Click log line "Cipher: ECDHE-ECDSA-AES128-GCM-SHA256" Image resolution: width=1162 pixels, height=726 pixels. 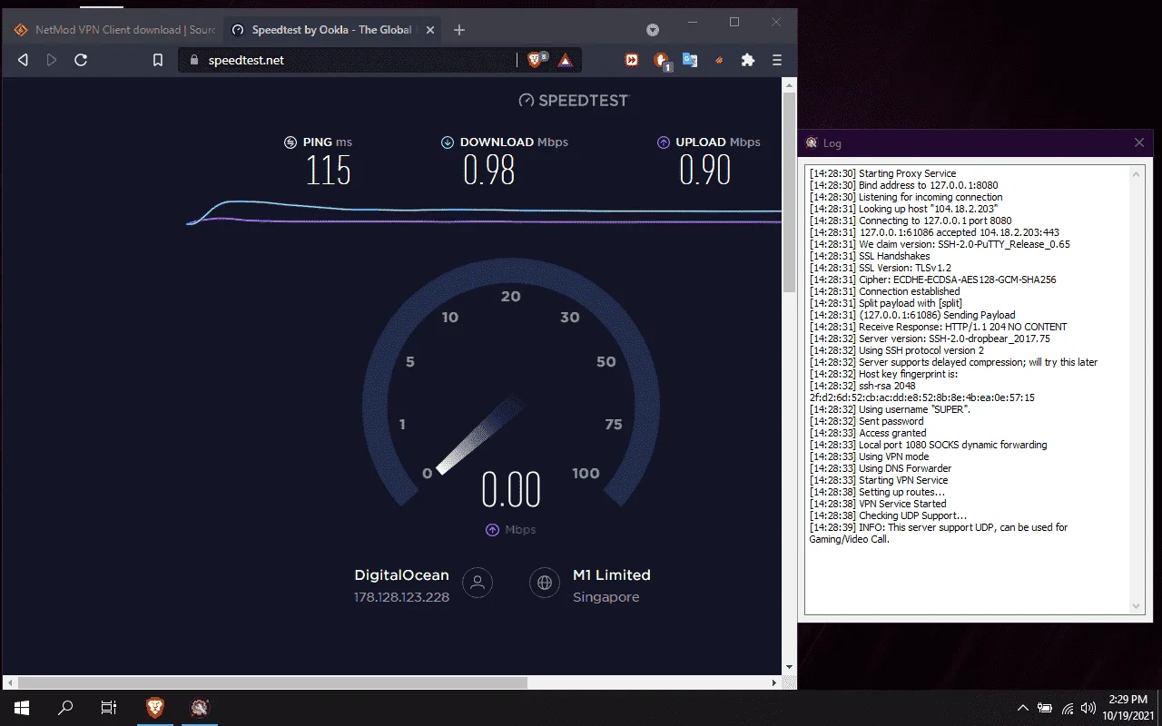[x=932, y=280]
